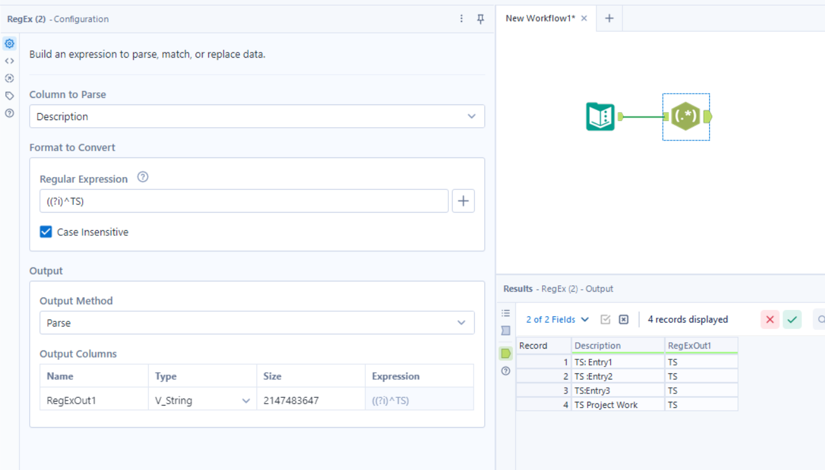Select the RegEx tool on the canvas
The height and width of the screenshot is (470, 825).
(686, 116)
